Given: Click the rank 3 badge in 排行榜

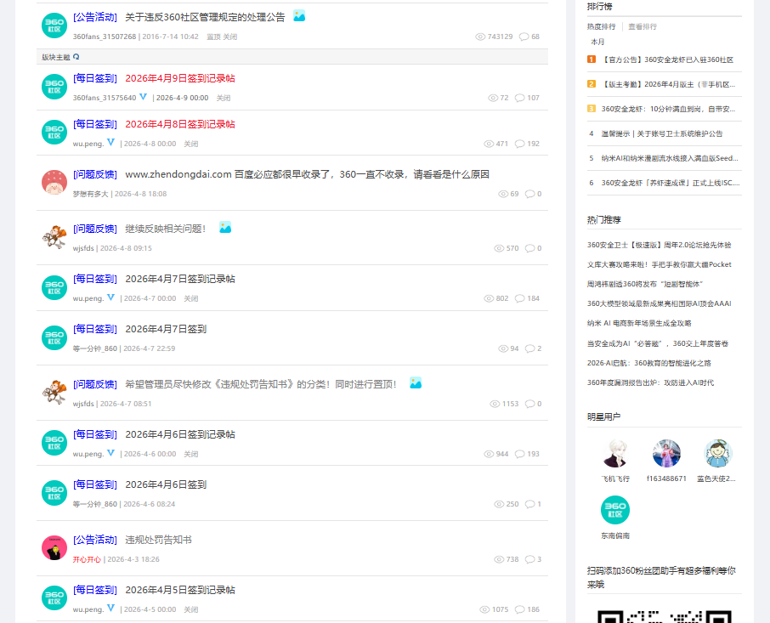Looking at the screenshot, I should pyautogui.click(x=592, y=109).
